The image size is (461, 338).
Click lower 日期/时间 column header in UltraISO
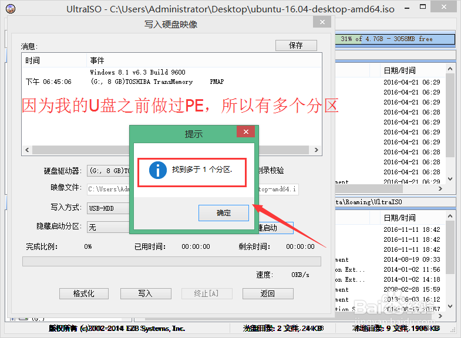412,218
